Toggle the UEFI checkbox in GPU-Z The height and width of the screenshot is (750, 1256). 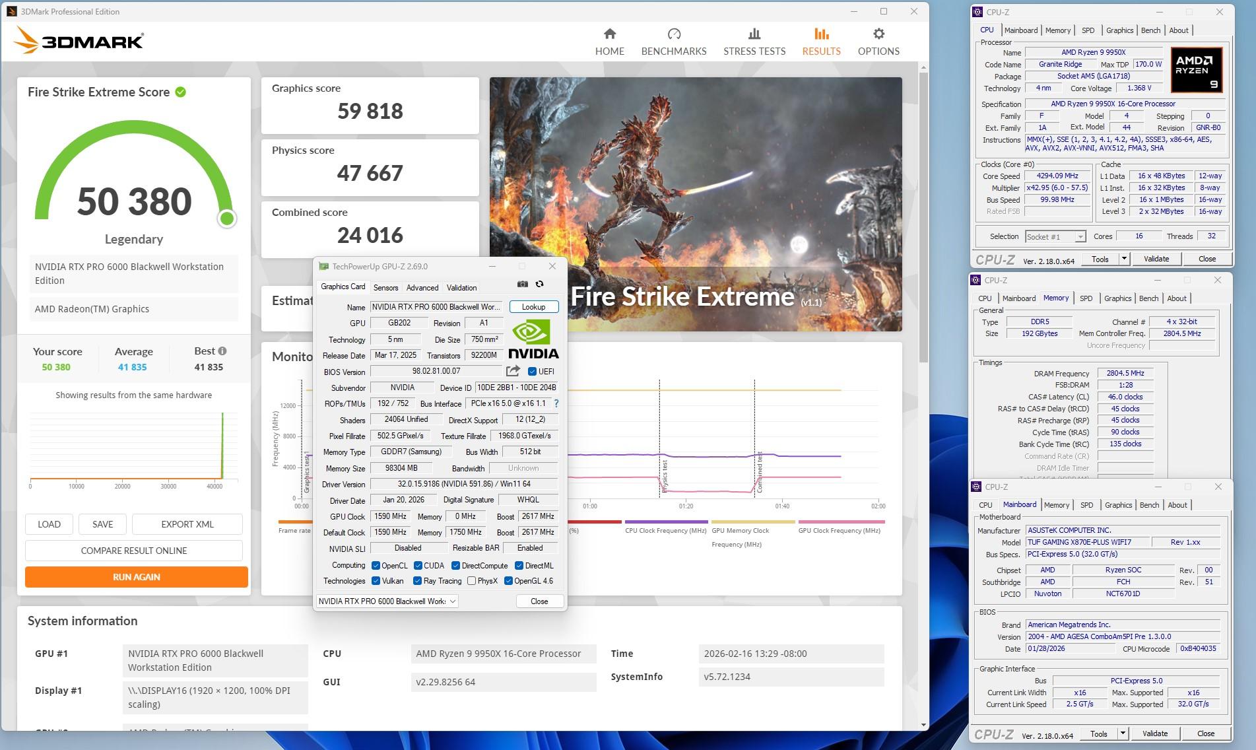pos(532,372)
